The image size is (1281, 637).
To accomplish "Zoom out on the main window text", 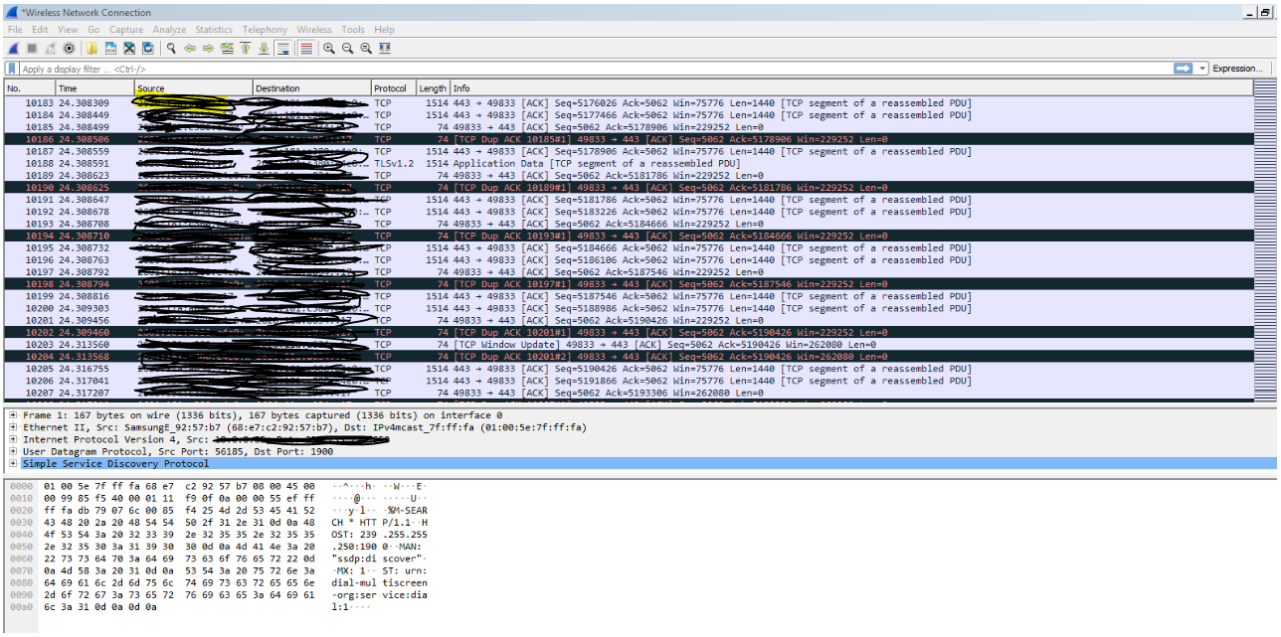I will (x=347, y=48).
